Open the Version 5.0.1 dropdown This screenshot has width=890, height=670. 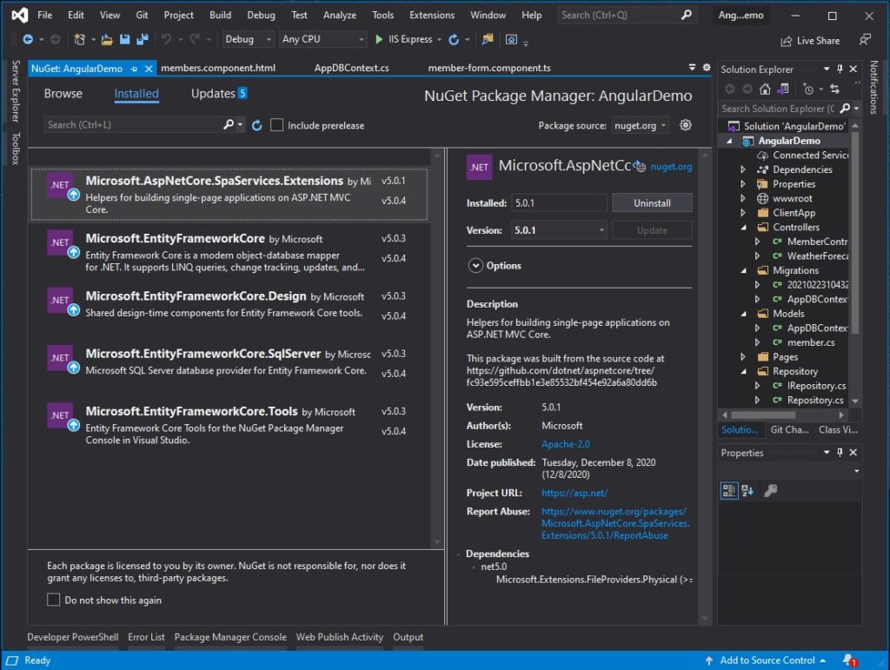coord(559,230)
